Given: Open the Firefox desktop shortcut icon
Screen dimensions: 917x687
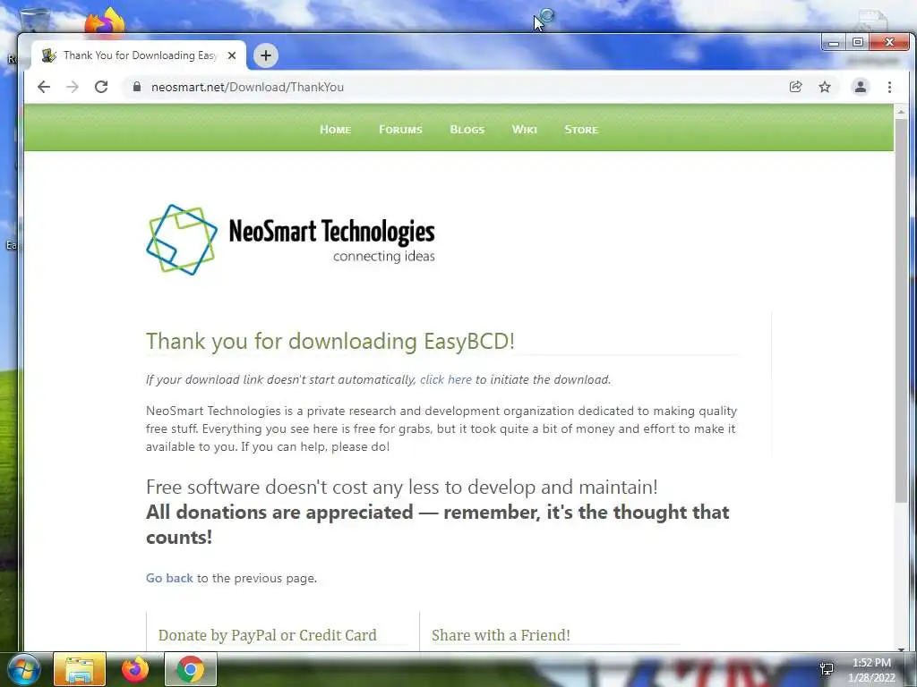Looking at the screenshot, I should pyautogui.click(x=104, y=21).
